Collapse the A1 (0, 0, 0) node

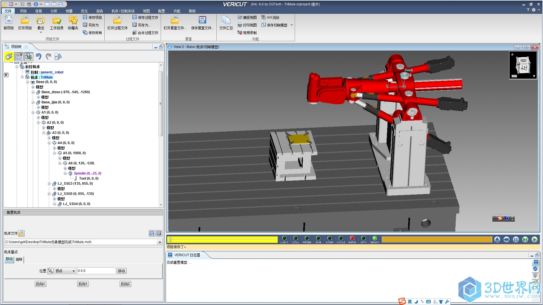pos(33,112)
